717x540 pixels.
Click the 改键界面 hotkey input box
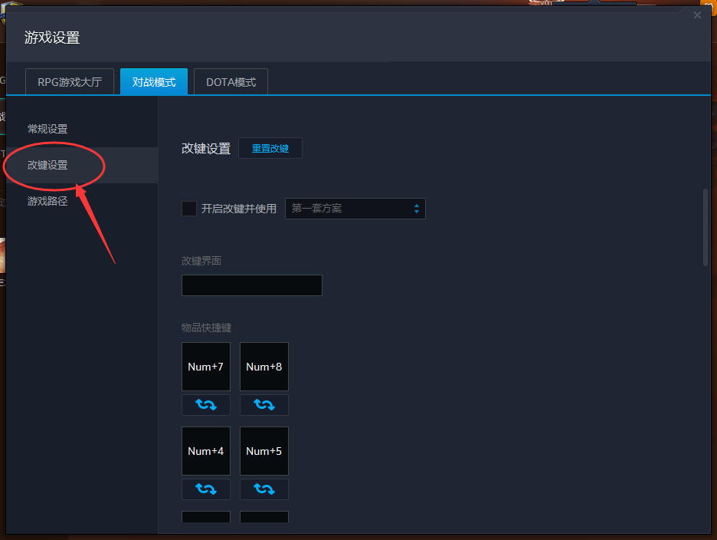pos(252,285)
